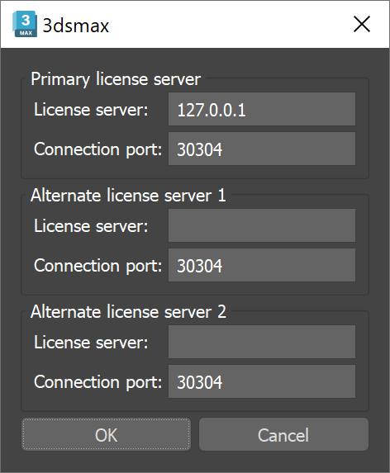Click Alternate license server 1 address field

tap(262, 225)
